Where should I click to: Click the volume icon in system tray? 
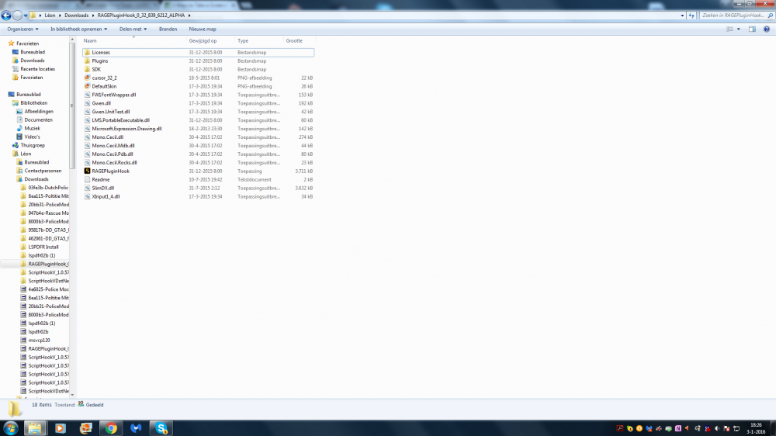pos(717,428)
